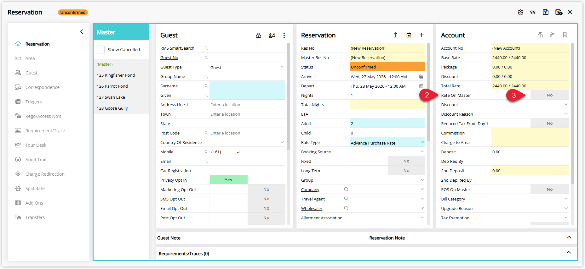This screenshot has height=269, width=585.
Task: Click the Guest No search magnifier
Action: 206,58
